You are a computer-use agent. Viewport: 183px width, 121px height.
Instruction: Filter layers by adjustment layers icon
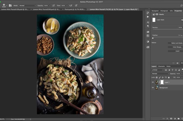[x=169, y=70]
